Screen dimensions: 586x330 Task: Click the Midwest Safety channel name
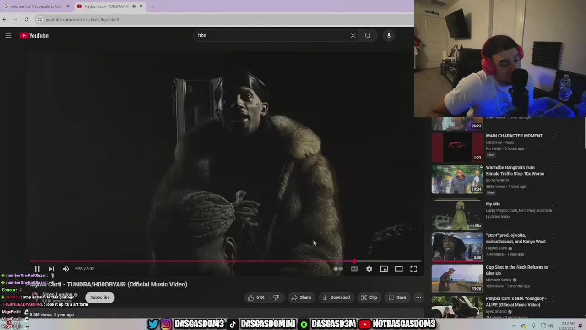[x=499, y=280]
